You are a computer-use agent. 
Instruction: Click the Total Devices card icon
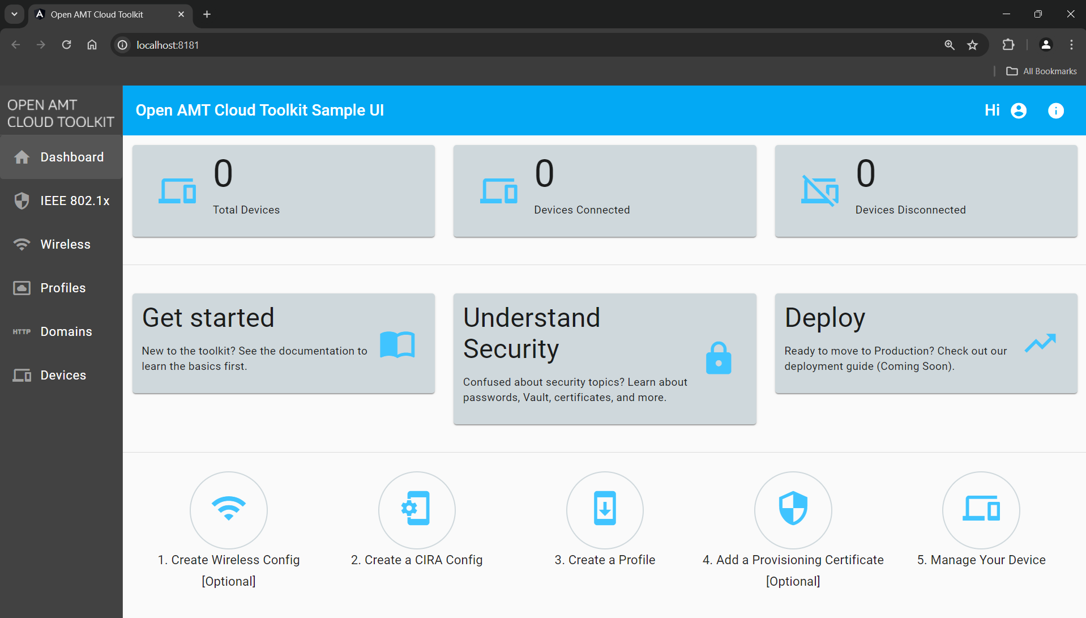[177, 191]
